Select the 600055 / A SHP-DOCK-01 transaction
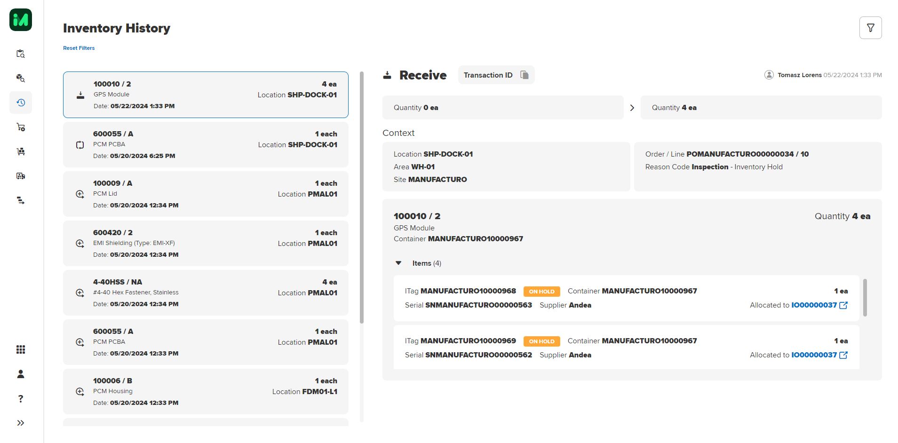The width and height of the screenshot is (898, 443). 206,144
